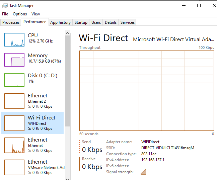The height and width of the screenshot is (180, 217).
Task: Click the CPU label in sidebar
Action: click(33, 35)
